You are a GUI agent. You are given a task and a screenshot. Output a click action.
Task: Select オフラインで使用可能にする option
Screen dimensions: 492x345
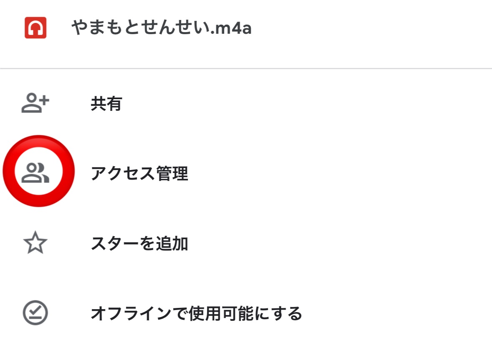point(196,313)
